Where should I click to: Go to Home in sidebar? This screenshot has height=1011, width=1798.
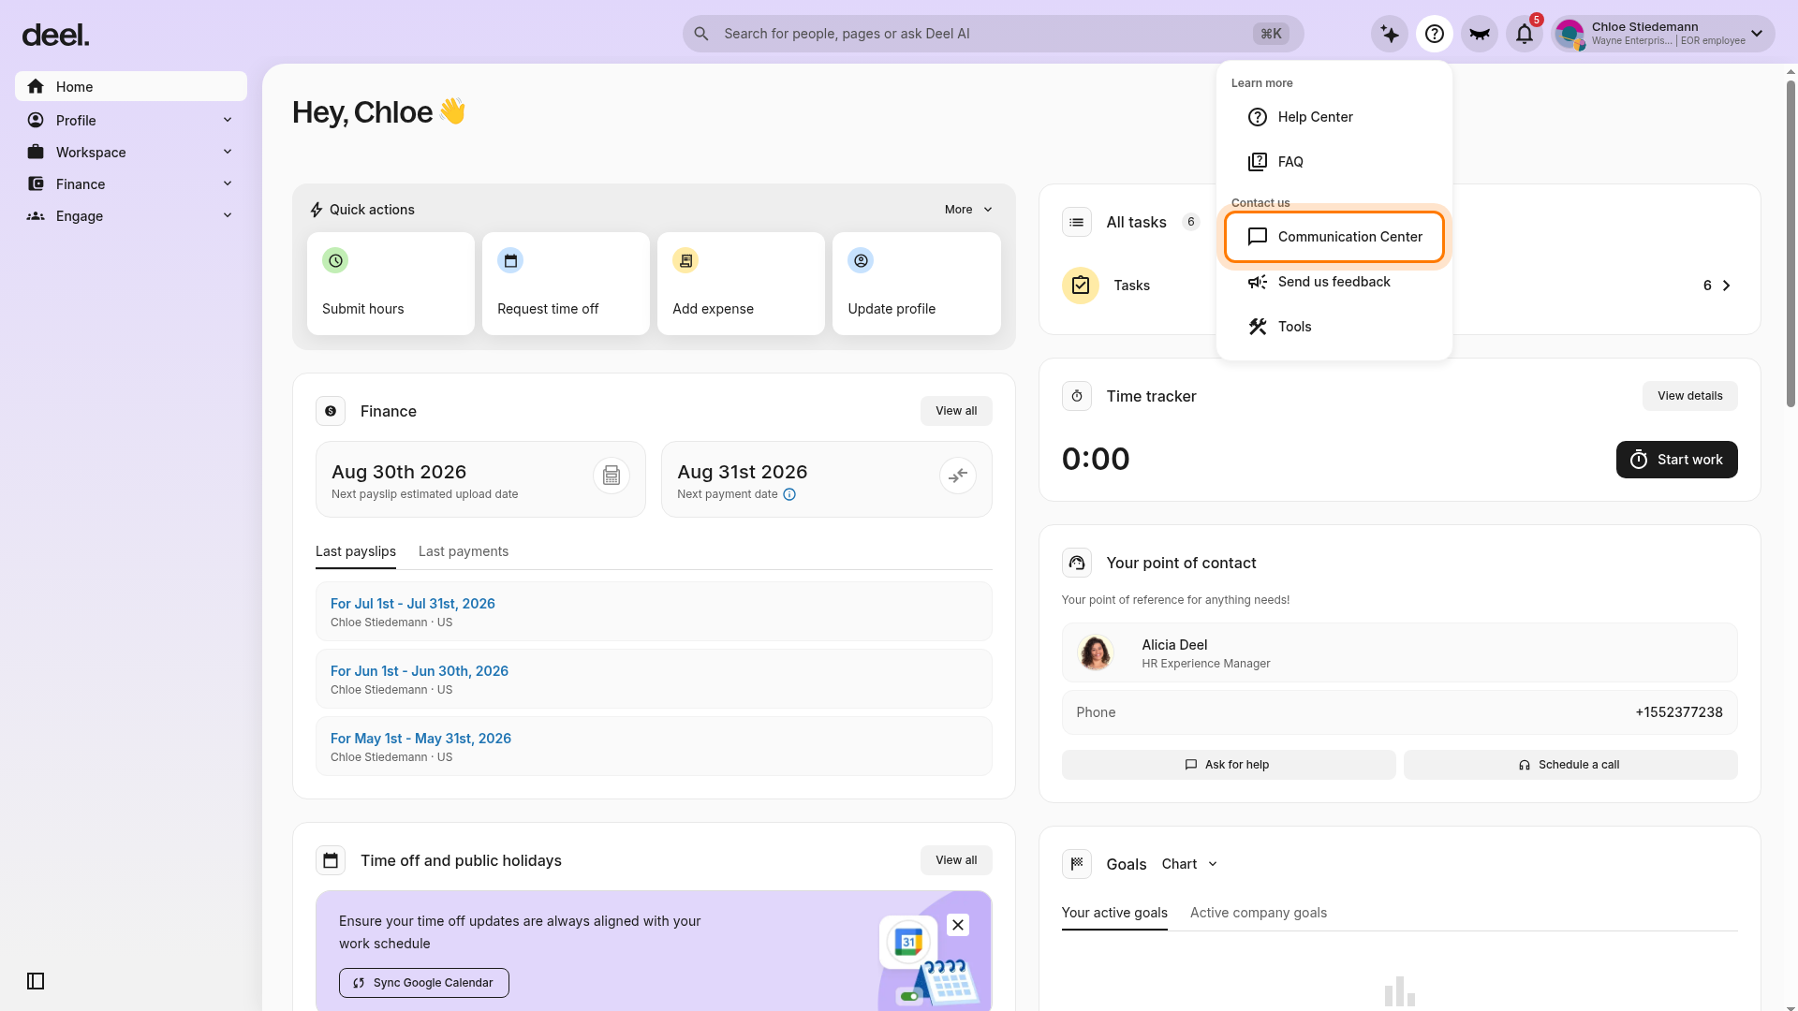coord(131,86)
